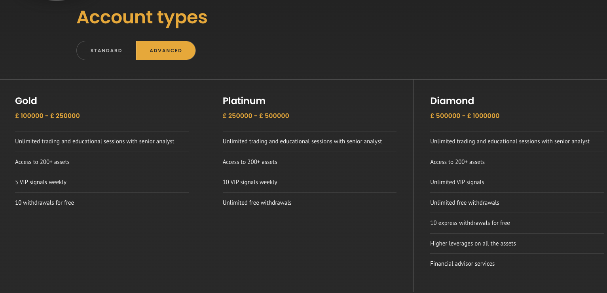
Task: Click Diamond's Unlimited free withdrawals row
Action: pos(517,203)
